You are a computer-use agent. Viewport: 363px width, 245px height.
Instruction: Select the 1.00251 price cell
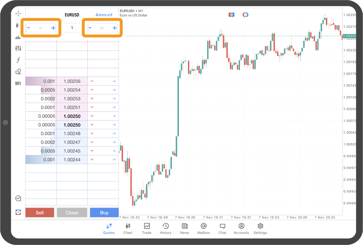pyautogui.click(x=72, y=107)
